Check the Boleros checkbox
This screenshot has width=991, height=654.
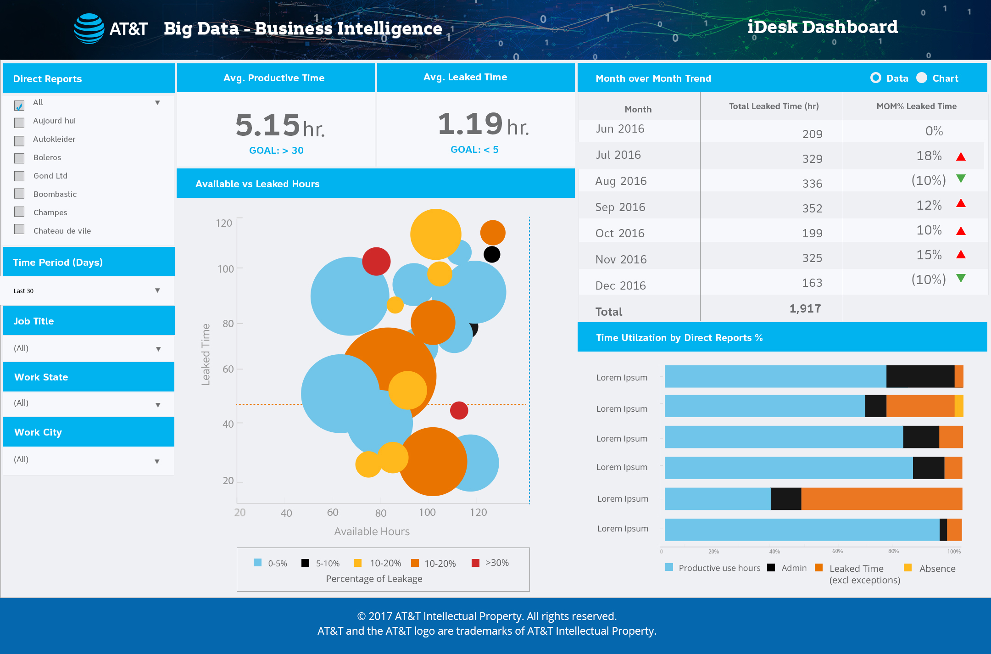pos(19,158)
